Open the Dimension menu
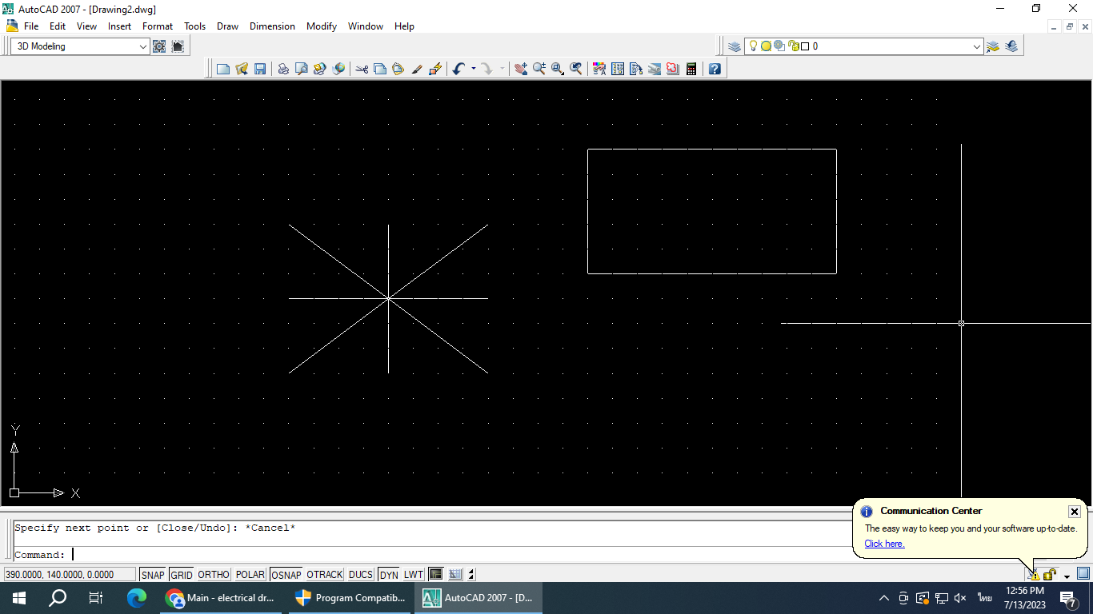 (x=272, y=26)
